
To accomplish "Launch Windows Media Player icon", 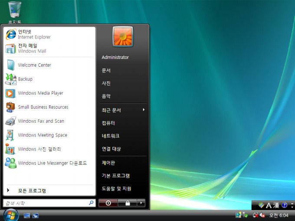I will [10, 93].
